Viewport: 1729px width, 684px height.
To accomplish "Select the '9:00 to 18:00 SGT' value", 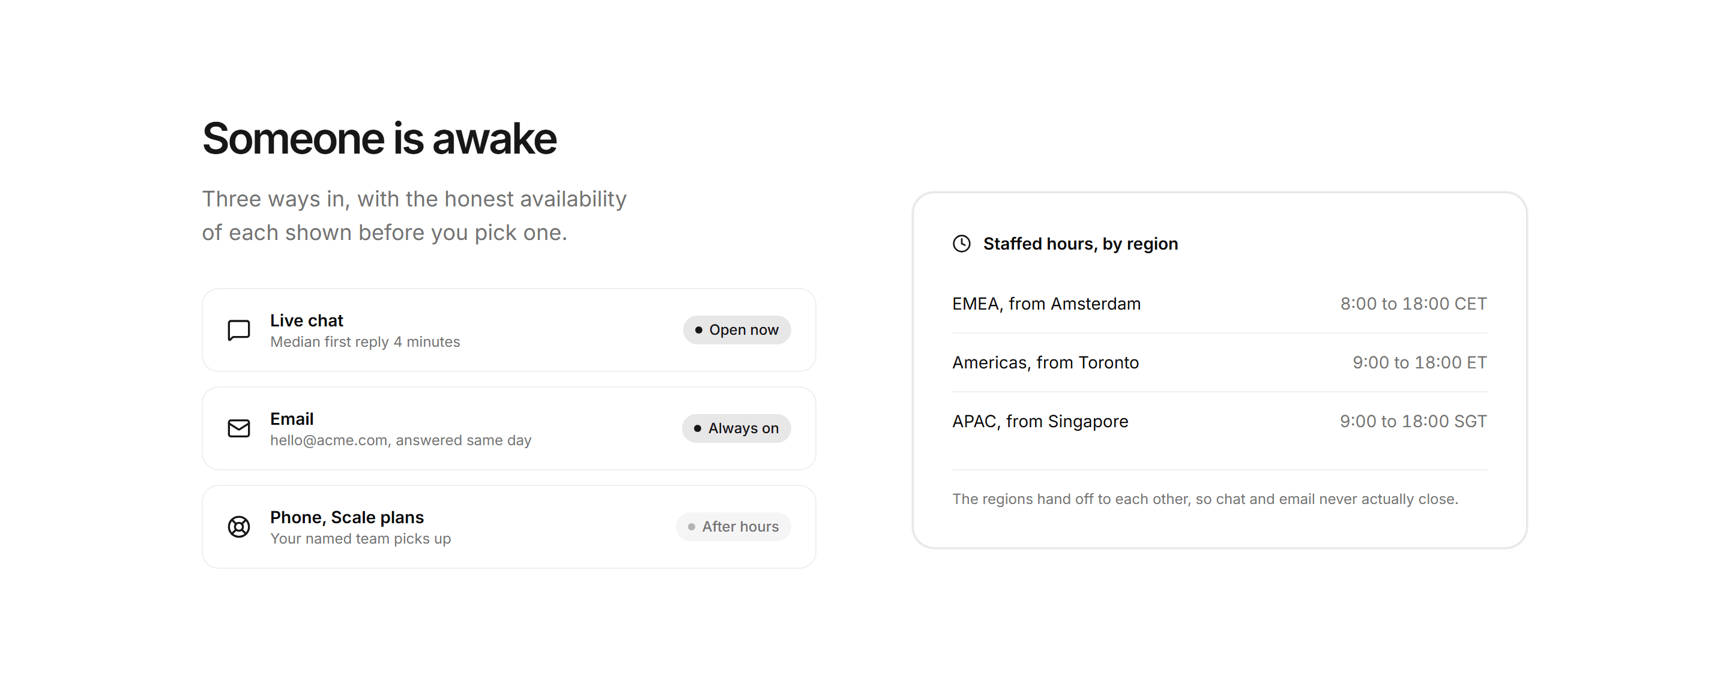I will pyautogui.click(x=1414, y=422).
